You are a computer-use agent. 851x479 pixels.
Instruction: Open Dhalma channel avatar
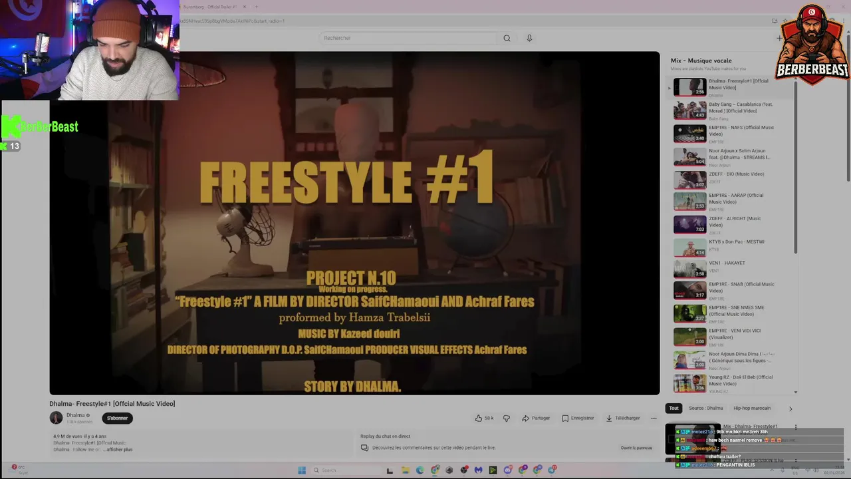pyautogui.click(x=56, y=418)
